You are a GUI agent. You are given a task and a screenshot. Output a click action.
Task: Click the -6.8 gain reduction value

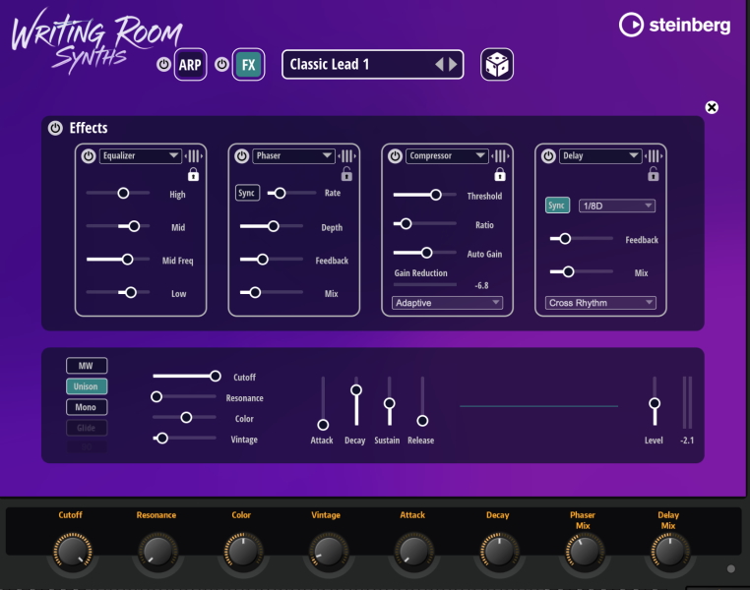click(481, 286)
